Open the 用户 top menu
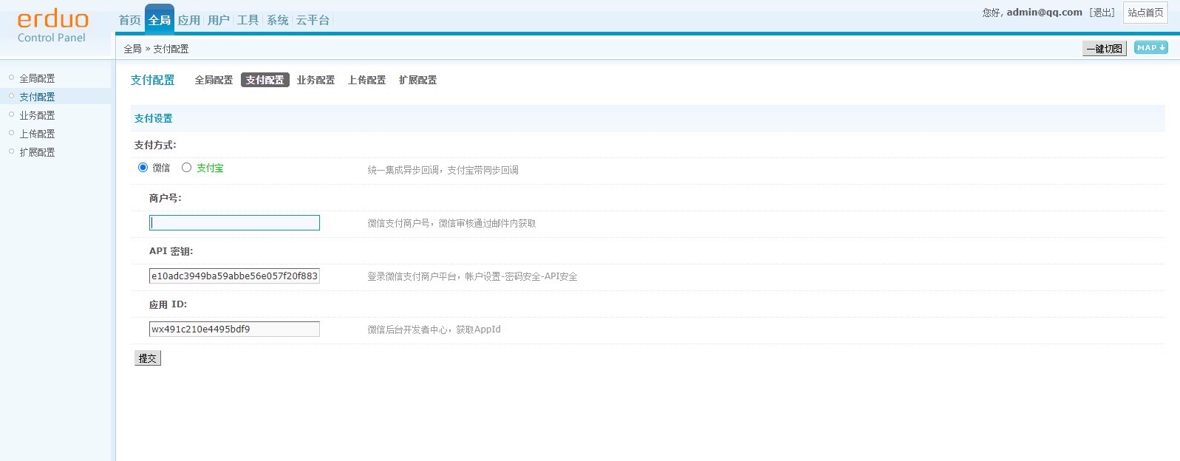 (x=219, y=20)
